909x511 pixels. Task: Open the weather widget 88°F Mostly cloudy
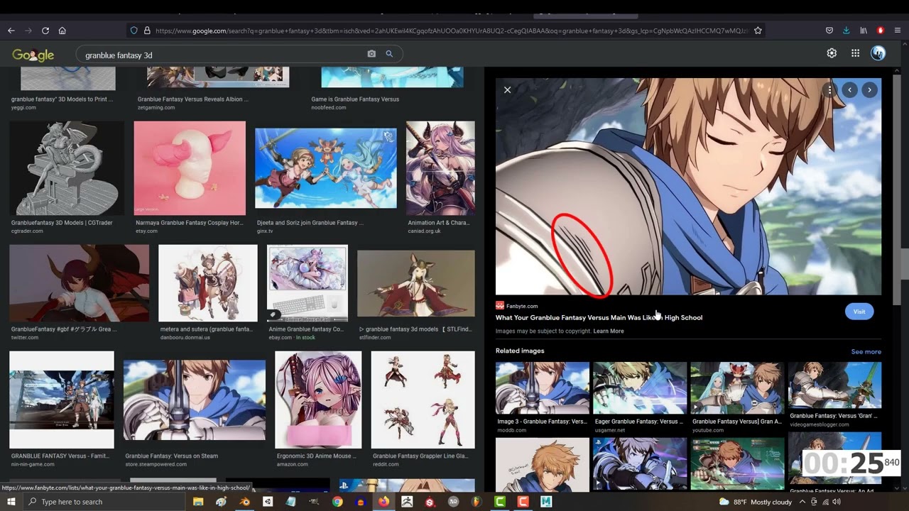point(756,502)
